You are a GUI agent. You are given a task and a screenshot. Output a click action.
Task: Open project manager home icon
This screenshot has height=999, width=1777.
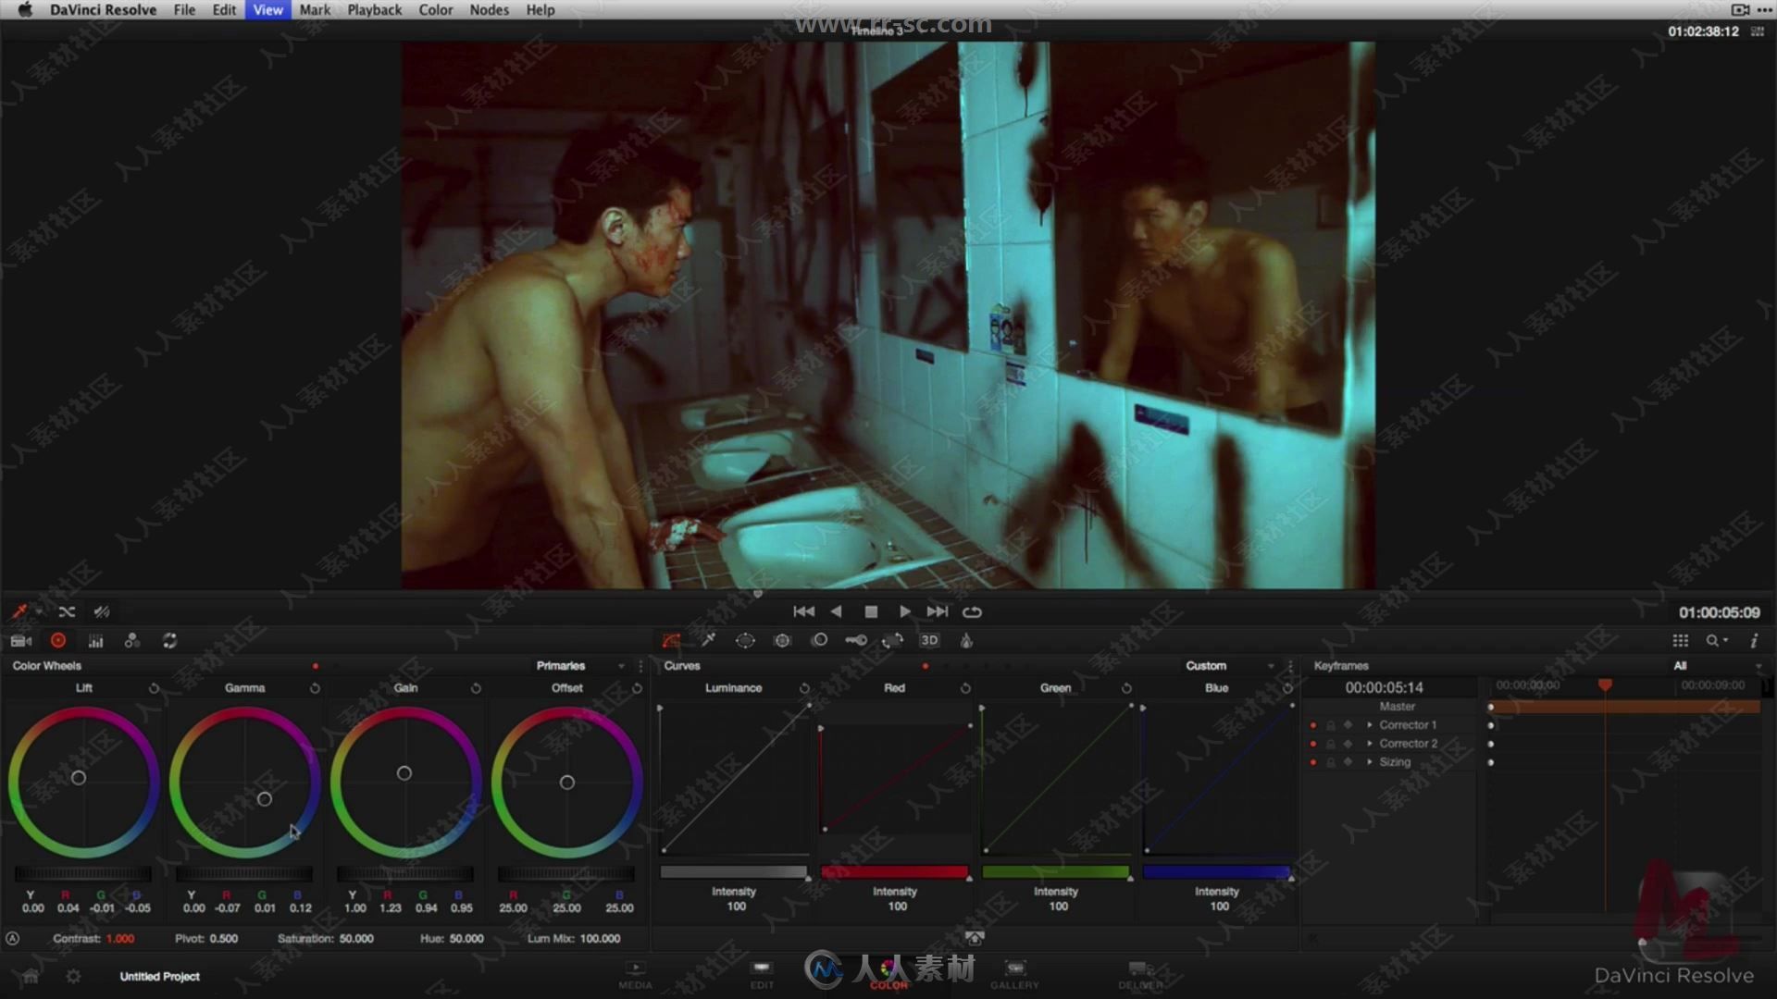point(31,976)
